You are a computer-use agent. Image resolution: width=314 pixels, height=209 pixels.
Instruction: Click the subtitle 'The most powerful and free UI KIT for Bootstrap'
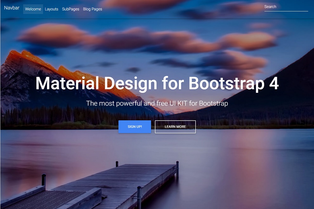(157, 104)
